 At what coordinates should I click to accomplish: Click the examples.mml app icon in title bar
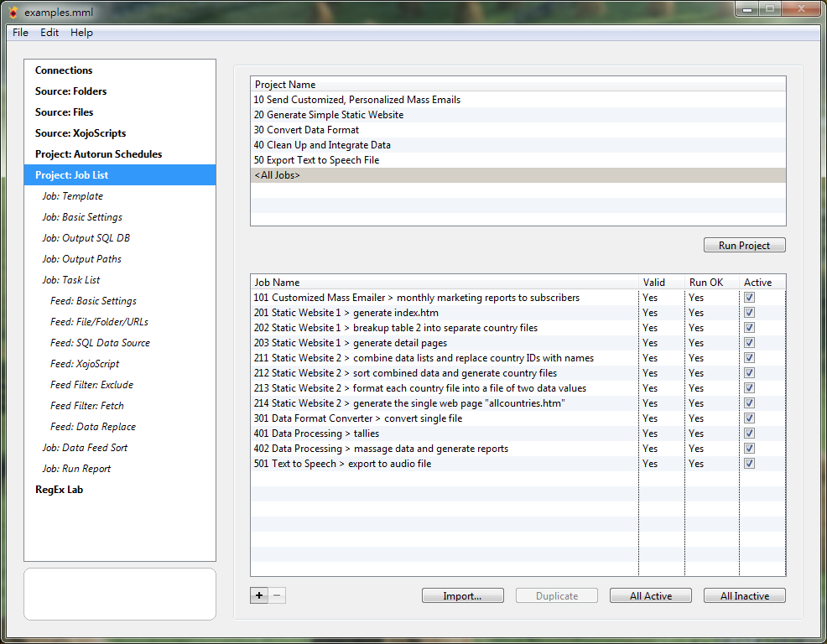(x=13, y=13)
